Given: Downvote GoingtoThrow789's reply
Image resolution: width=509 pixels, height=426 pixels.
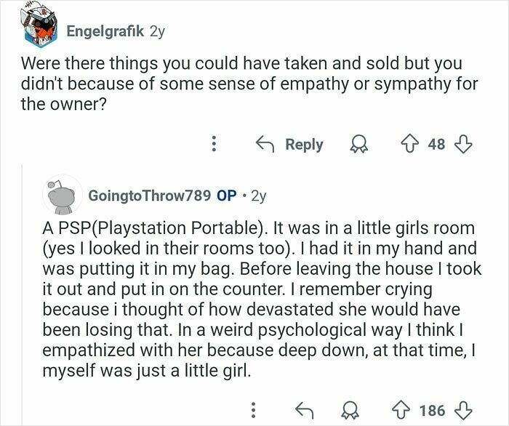Looking at the screenshot, I should [x=463, y=411].
